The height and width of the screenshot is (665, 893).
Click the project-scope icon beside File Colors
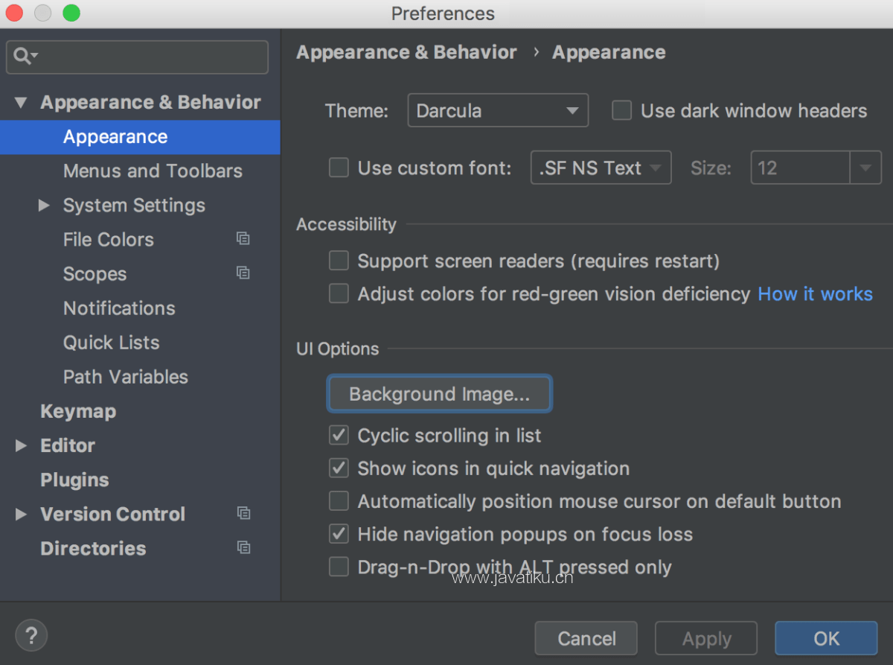click(243, 239)
